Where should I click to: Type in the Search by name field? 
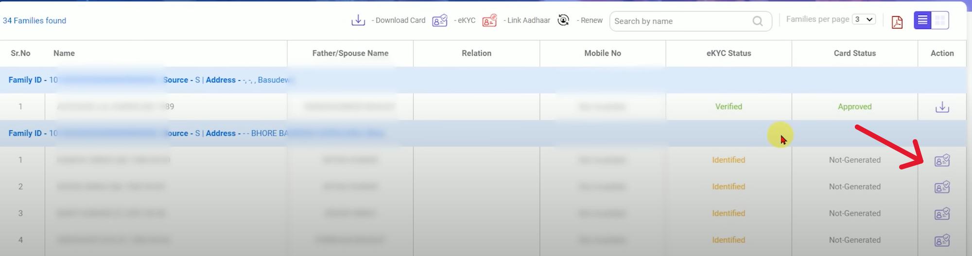pos(680,21)
